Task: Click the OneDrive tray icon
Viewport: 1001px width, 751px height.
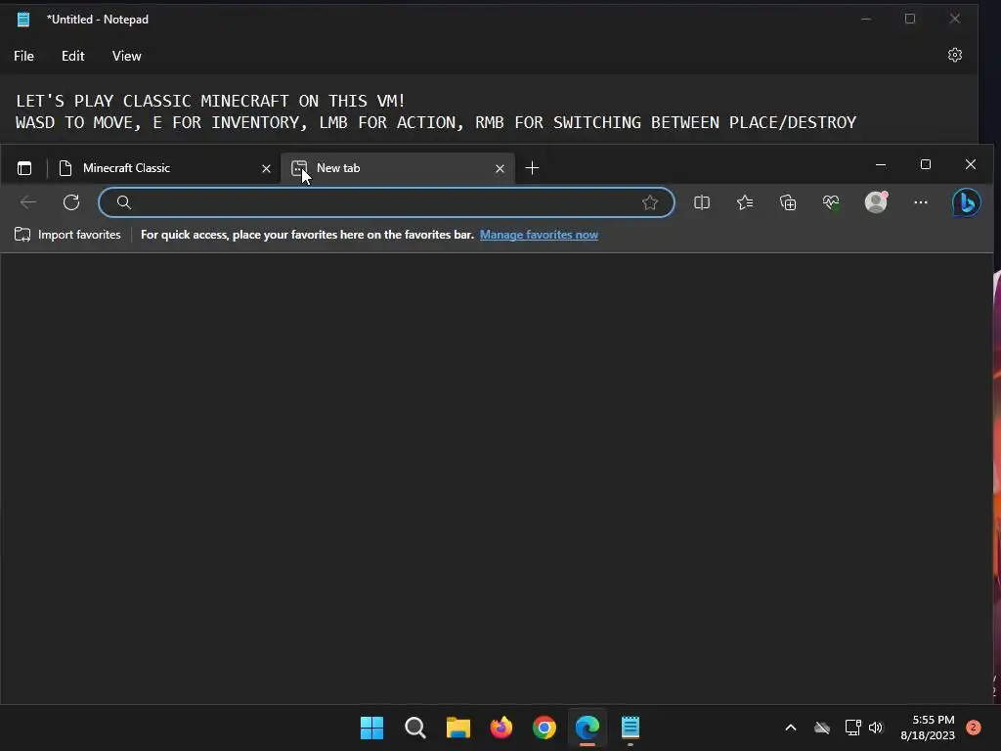Action: pyautogui.click(x=821, y=728)
